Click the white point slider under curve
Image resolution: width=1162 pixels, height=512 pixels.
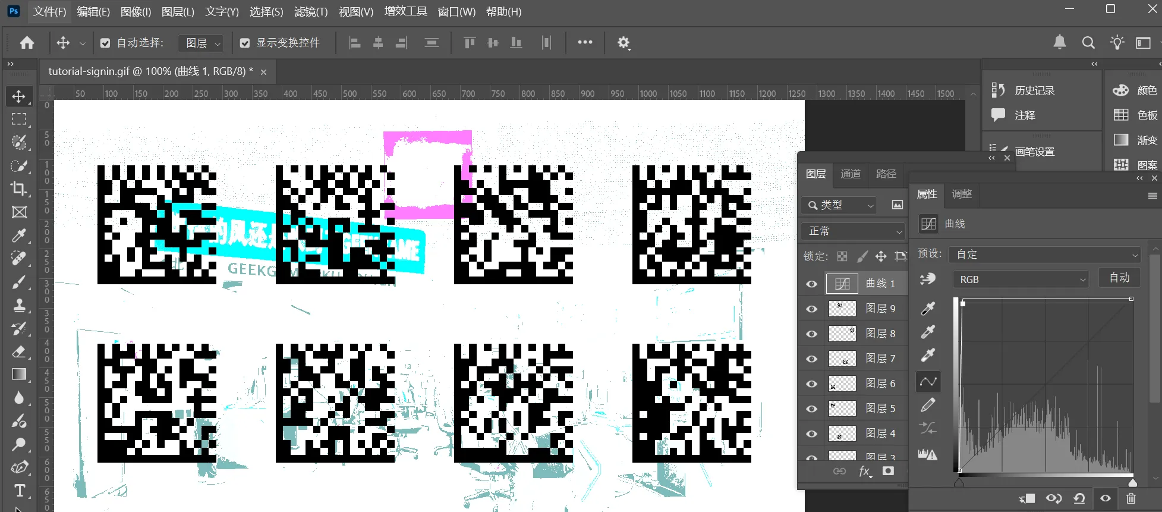click(x=1132, y=483)
